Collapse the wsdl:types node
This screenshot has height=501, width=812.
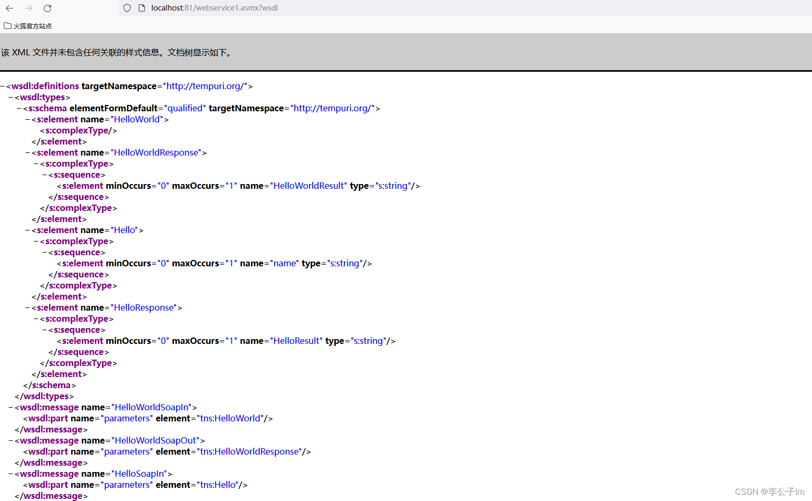[x=11, y=97]
